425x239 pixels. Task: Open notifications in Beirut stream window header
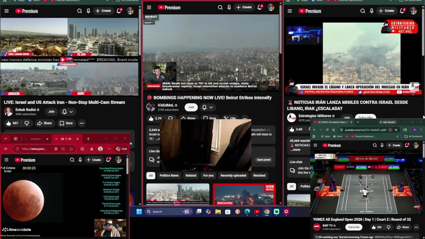point(260,7)
